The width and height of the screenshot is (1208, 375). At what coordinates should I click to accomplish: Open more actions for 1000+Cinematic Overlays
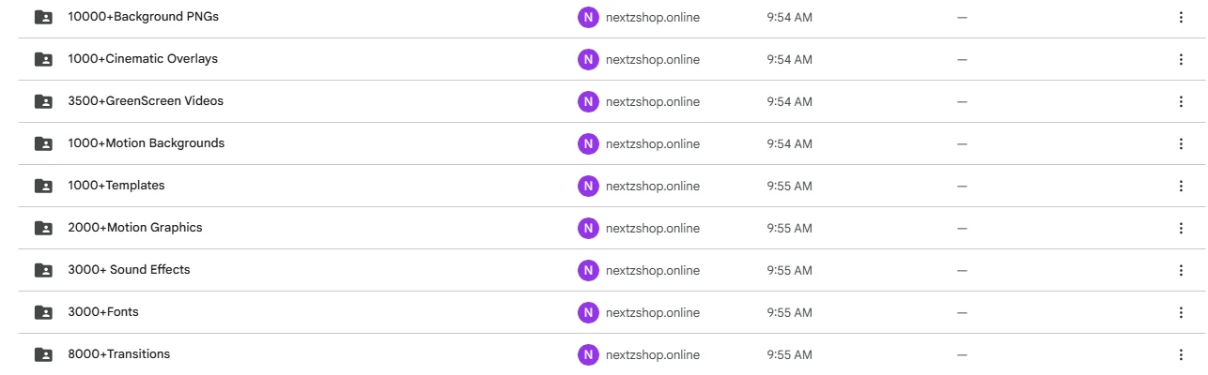point(1181,59)
